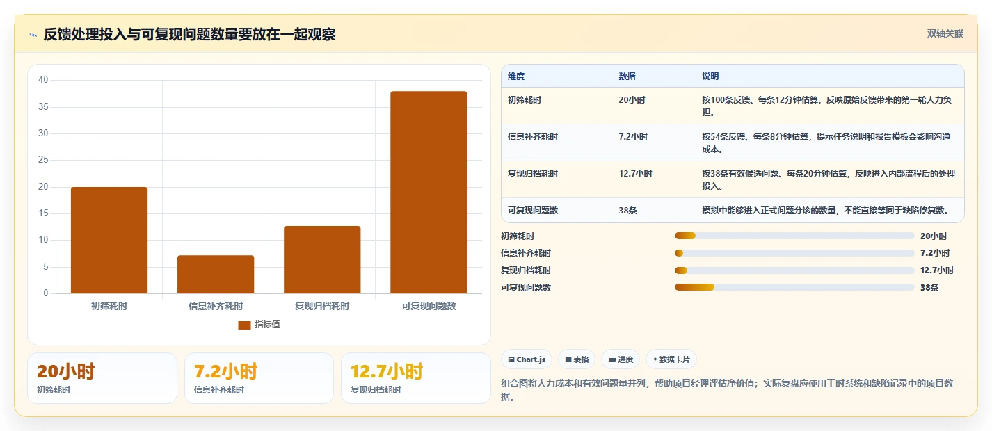Viewport: 992px width, 431px height.
Task: Click the 说明 table column header
Action: (710, 76)
